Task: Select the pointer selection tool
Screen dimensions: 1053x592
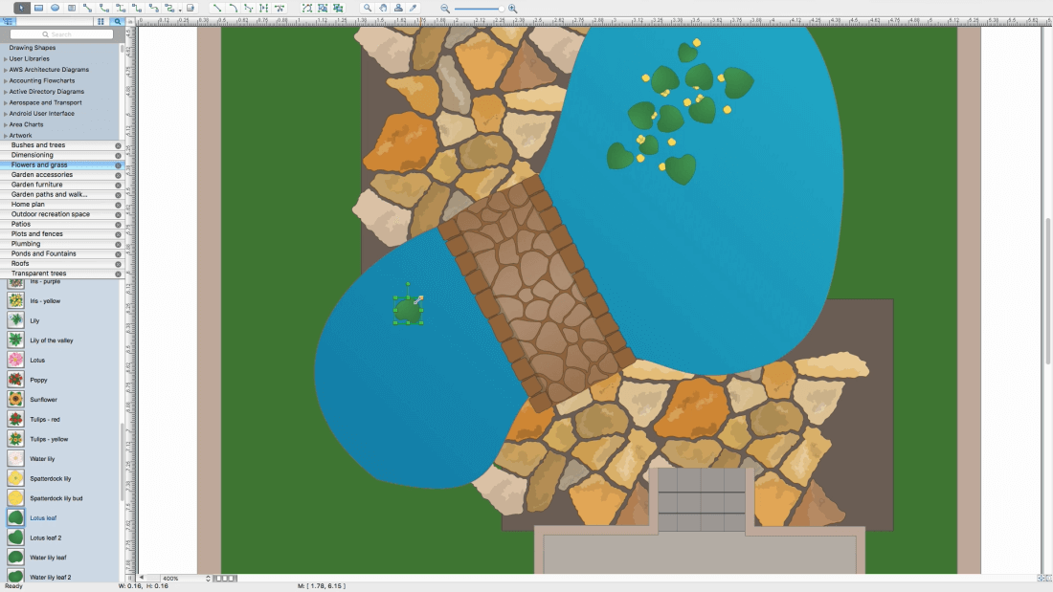Action: click(x=21, y=8)
